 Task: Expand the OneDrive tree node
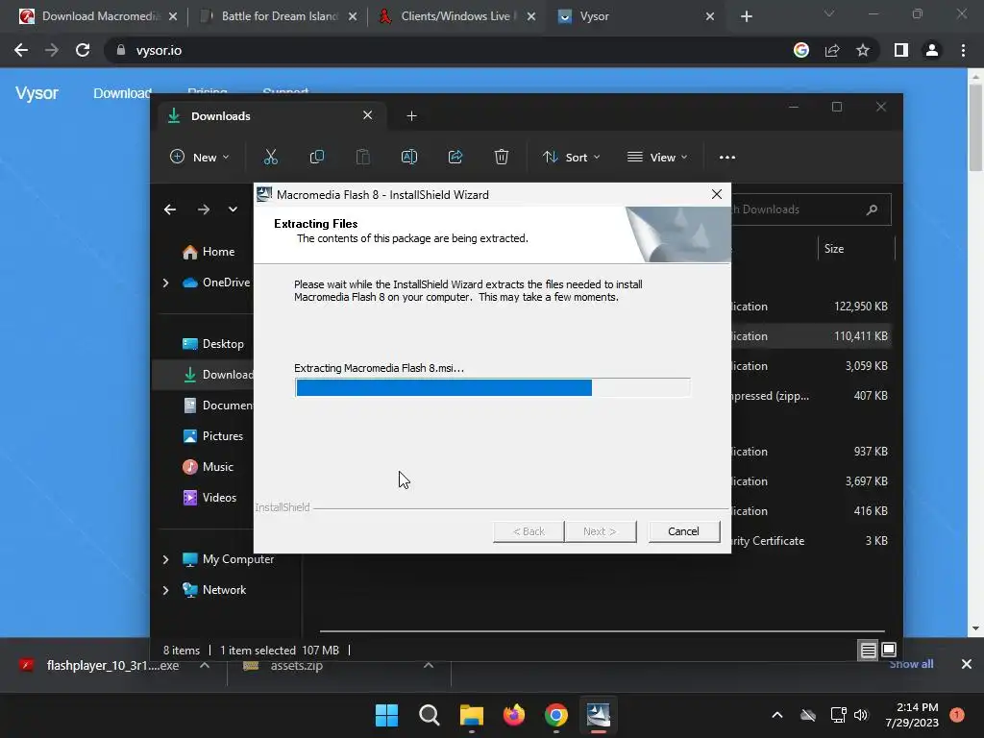click(165, 283)
